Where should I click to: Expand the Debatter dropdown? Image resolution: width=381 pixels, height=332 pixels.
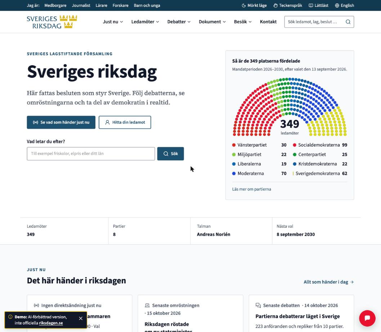click(x=179, y=22)
